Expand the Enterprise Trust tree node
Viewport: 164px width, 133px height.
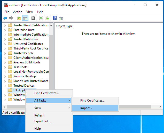click(5, 30)
